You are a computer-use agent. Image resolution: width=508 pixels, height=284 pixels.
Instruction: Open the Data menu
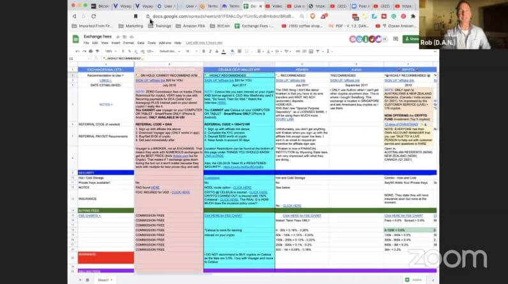click(x=140, y=43)
